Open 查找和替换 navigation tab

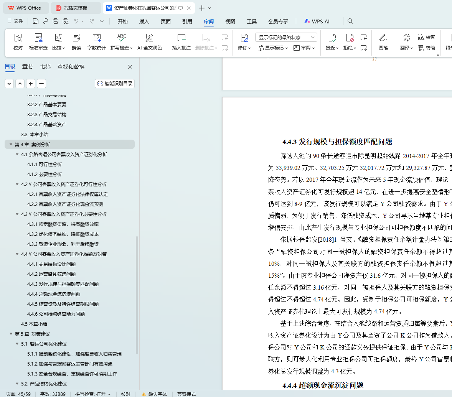tap(71, 67)
